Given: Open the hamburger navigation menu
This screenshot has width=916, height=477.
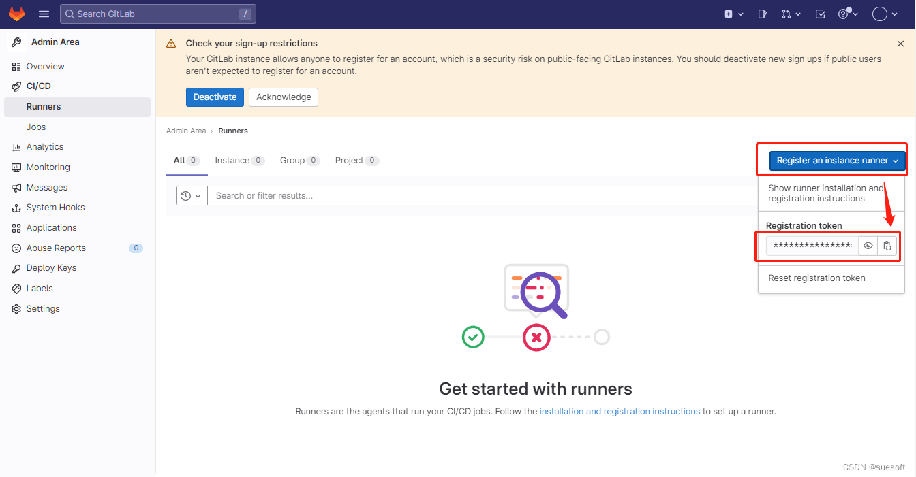Looking at the screenshot, I should tap(44, 14).
